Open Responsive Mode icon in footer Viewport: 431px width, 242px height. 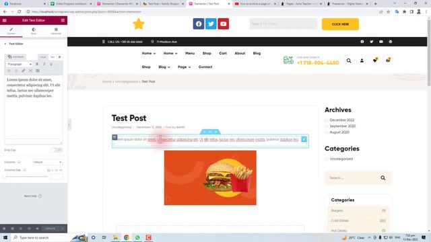click(29, 229)
